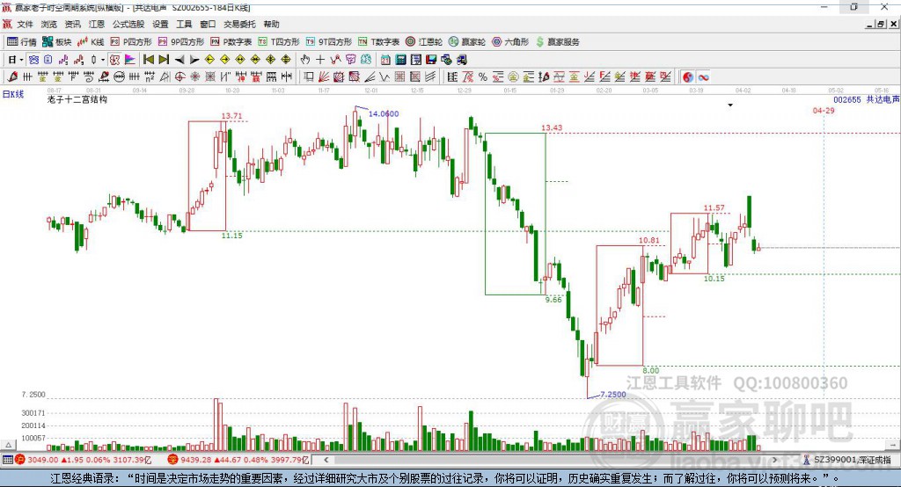Select the percent sign tool
This screenshot has height=487, width=901.
483,77
